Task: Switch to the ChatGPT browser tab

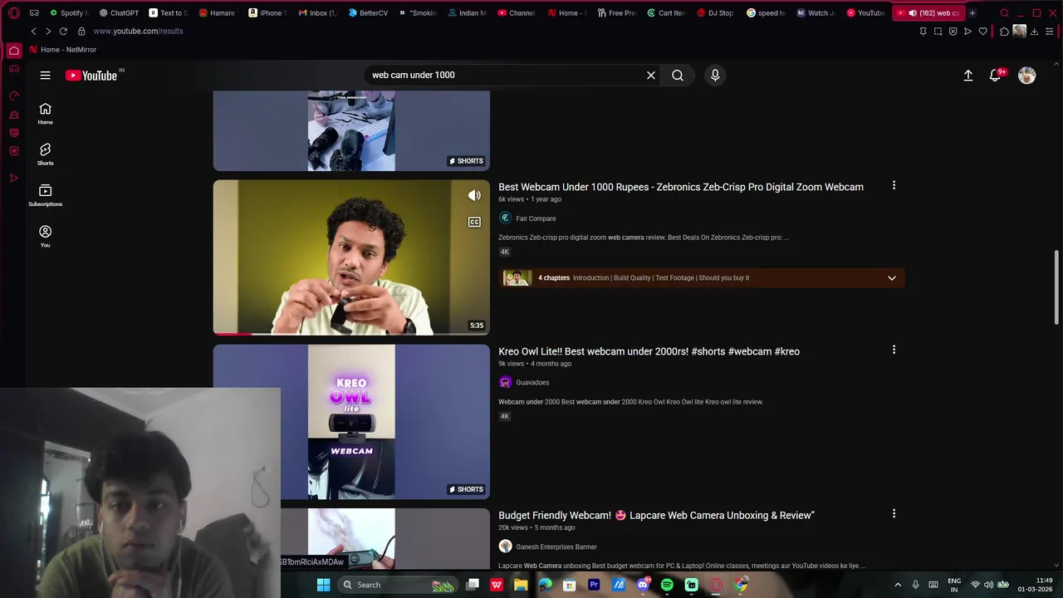Action: (x=119, y=13)
